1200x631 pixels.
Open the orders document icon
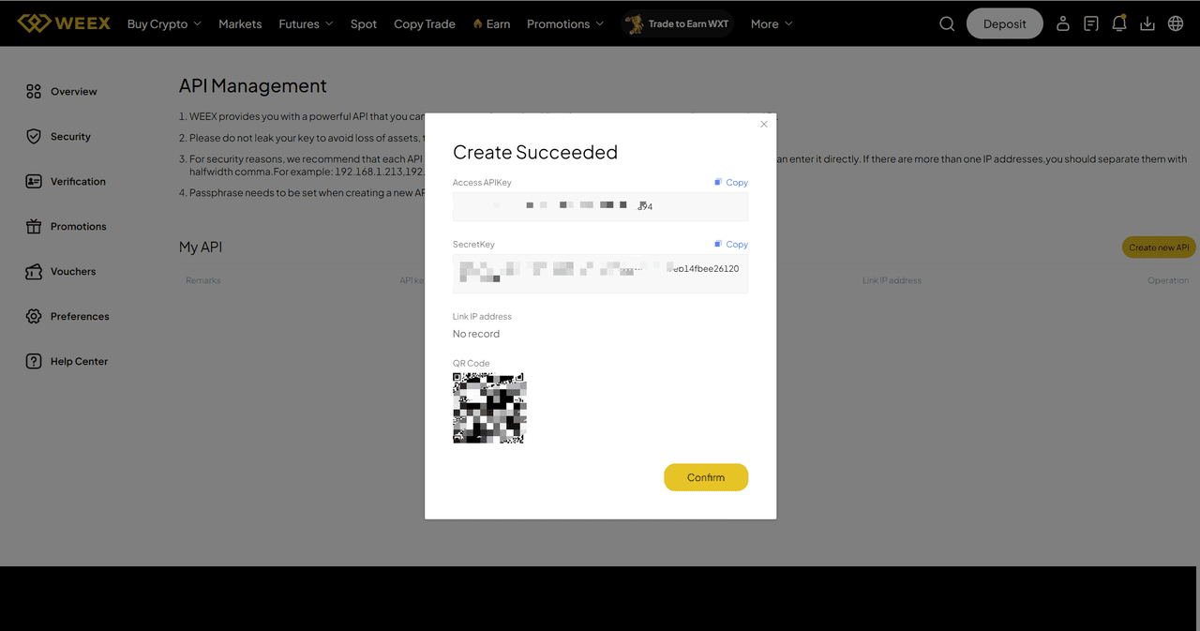[x=1090, y=23]
